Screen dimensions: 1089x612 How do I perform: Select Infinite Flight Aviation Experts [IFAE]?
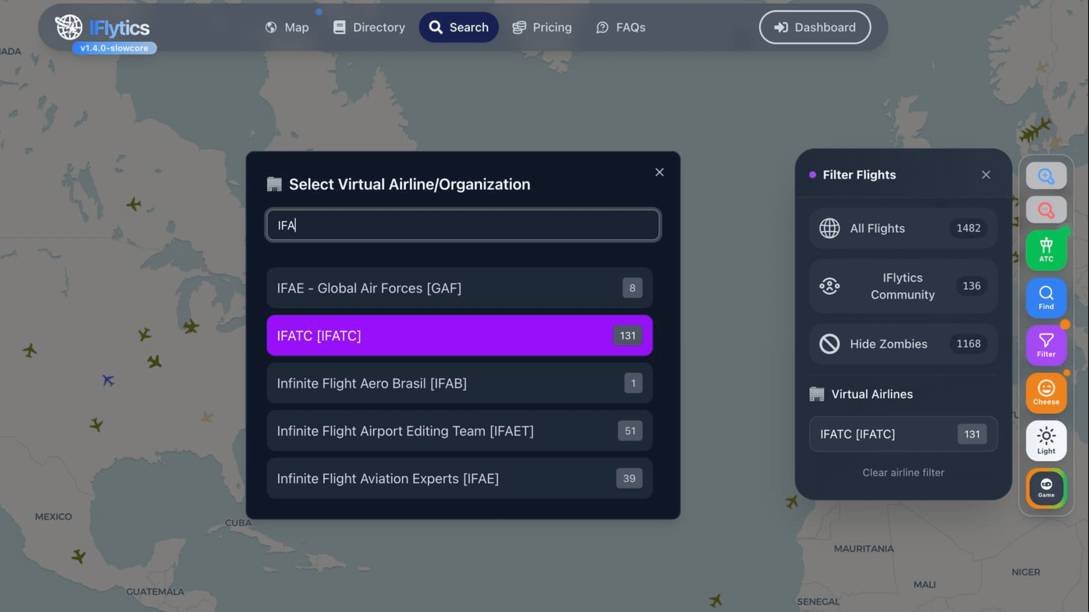coord(459,479)
